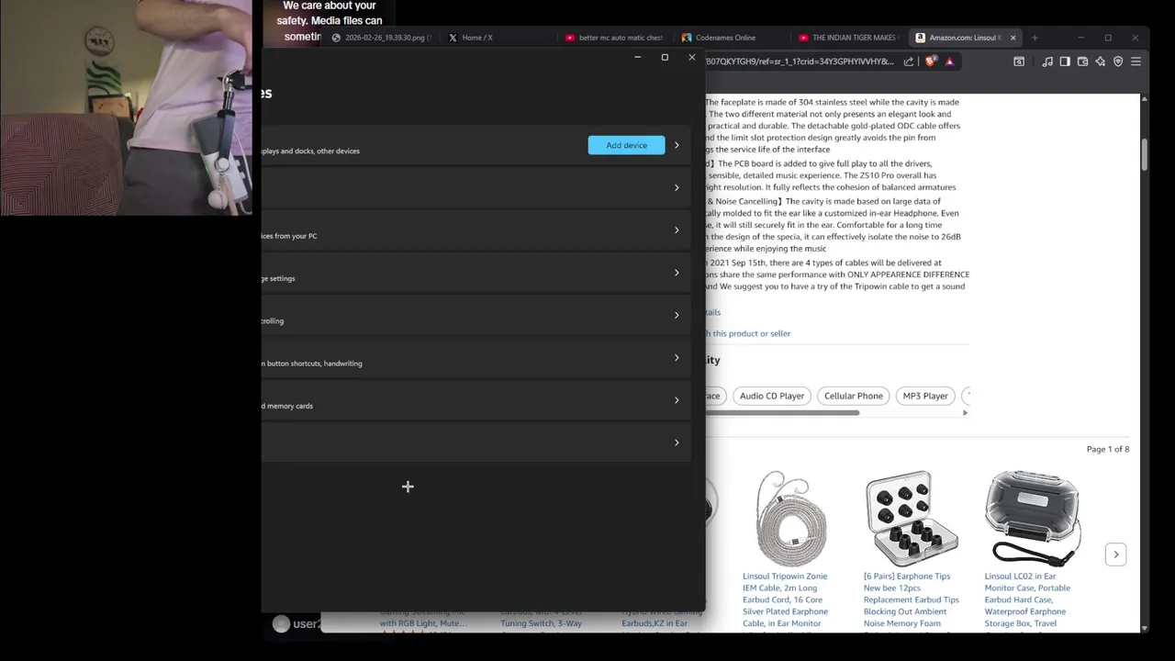Screen dimensions: 1175x661
Task: Open the Brave Wallet icon
Action: (1082, 62)
